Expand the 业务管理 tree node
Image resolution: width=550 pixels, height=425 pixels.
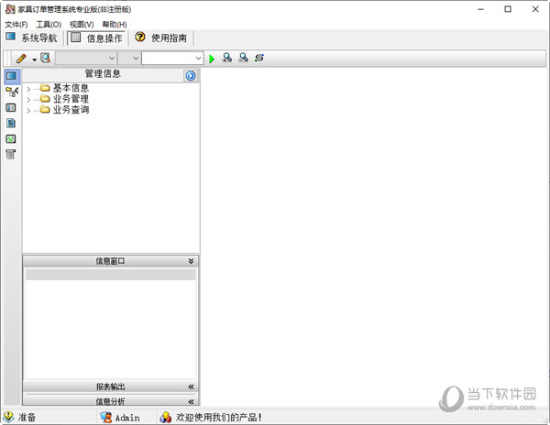point(28,100)
